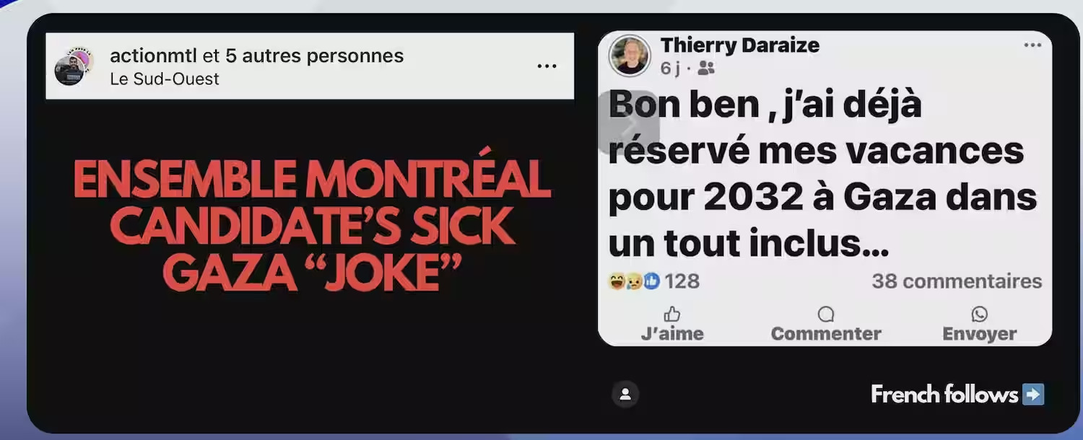Image resolution: width=1083 pixels, height=440 pixels.
Task: Open the actionmtl profile avatar
Action: click(x=73, y=66)
